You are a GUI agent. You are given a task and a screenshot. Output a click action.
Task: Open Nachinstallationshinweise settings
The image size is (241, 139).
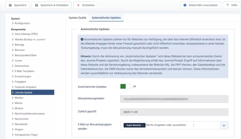click(29, 114)
